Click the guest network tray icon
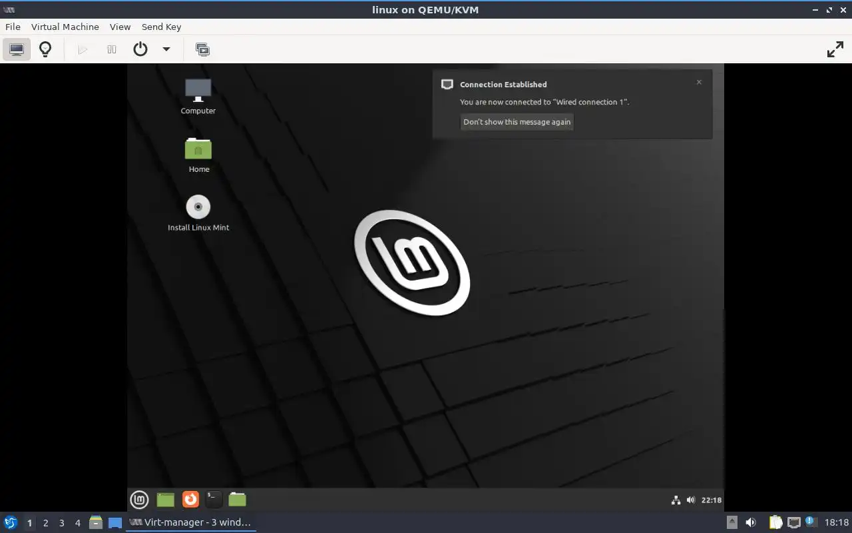852x533 pixels. [x=676, y=500]
